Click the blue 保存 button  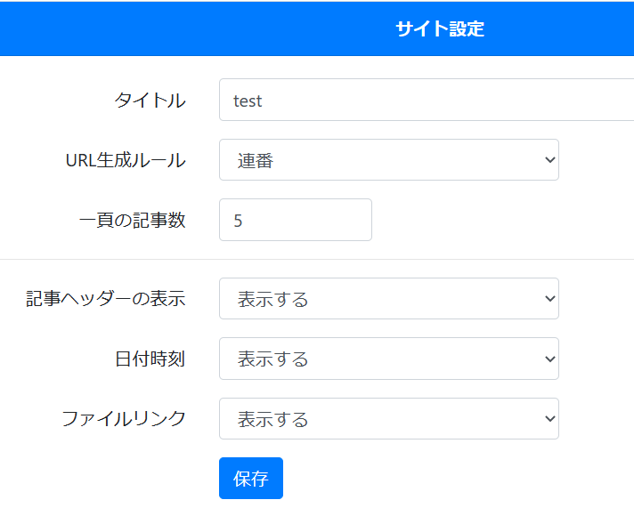pyautogui.click(x=250, y=479)
